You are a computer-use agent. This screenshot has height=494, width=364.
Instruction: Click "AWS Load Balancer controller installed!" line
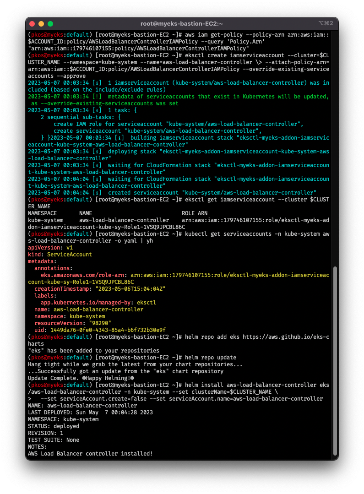(91, 454)
